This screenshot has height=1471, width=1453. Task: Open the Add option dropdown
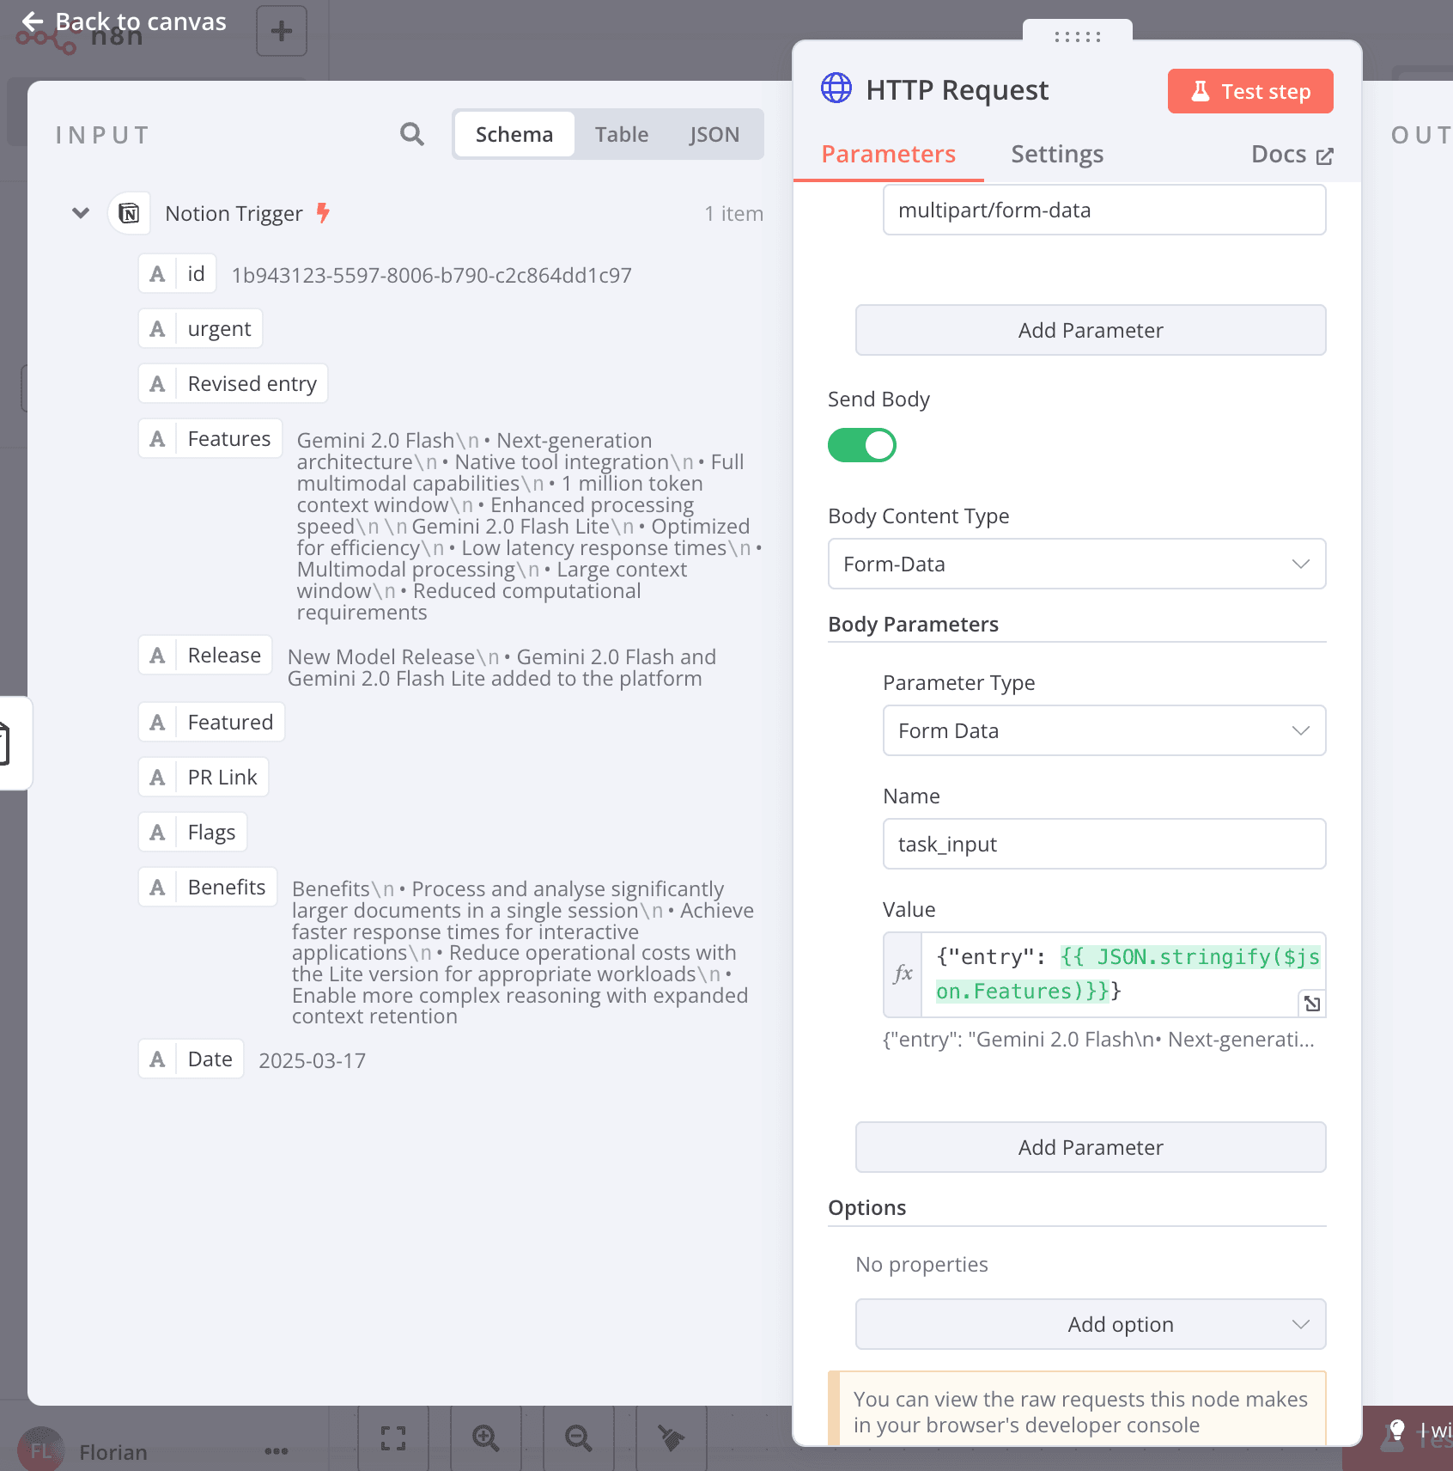[x=1091, y=1324]
